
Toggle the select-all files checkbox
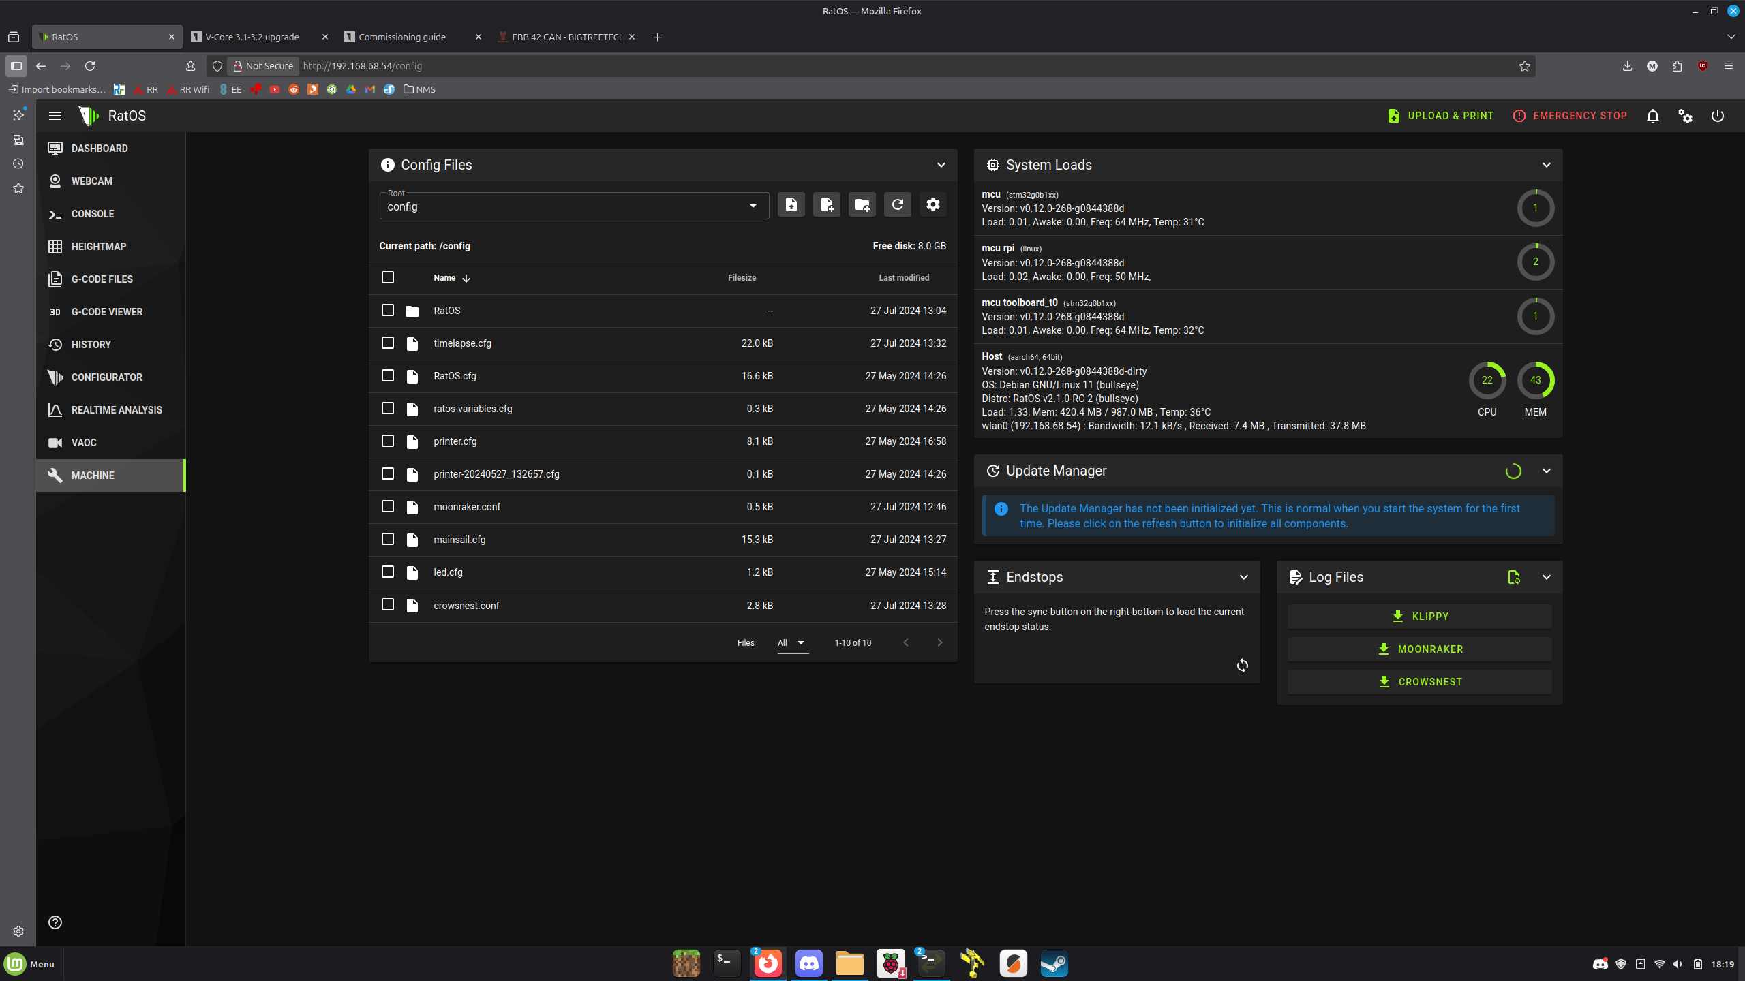pyautogui.click(x=388, y=277)
